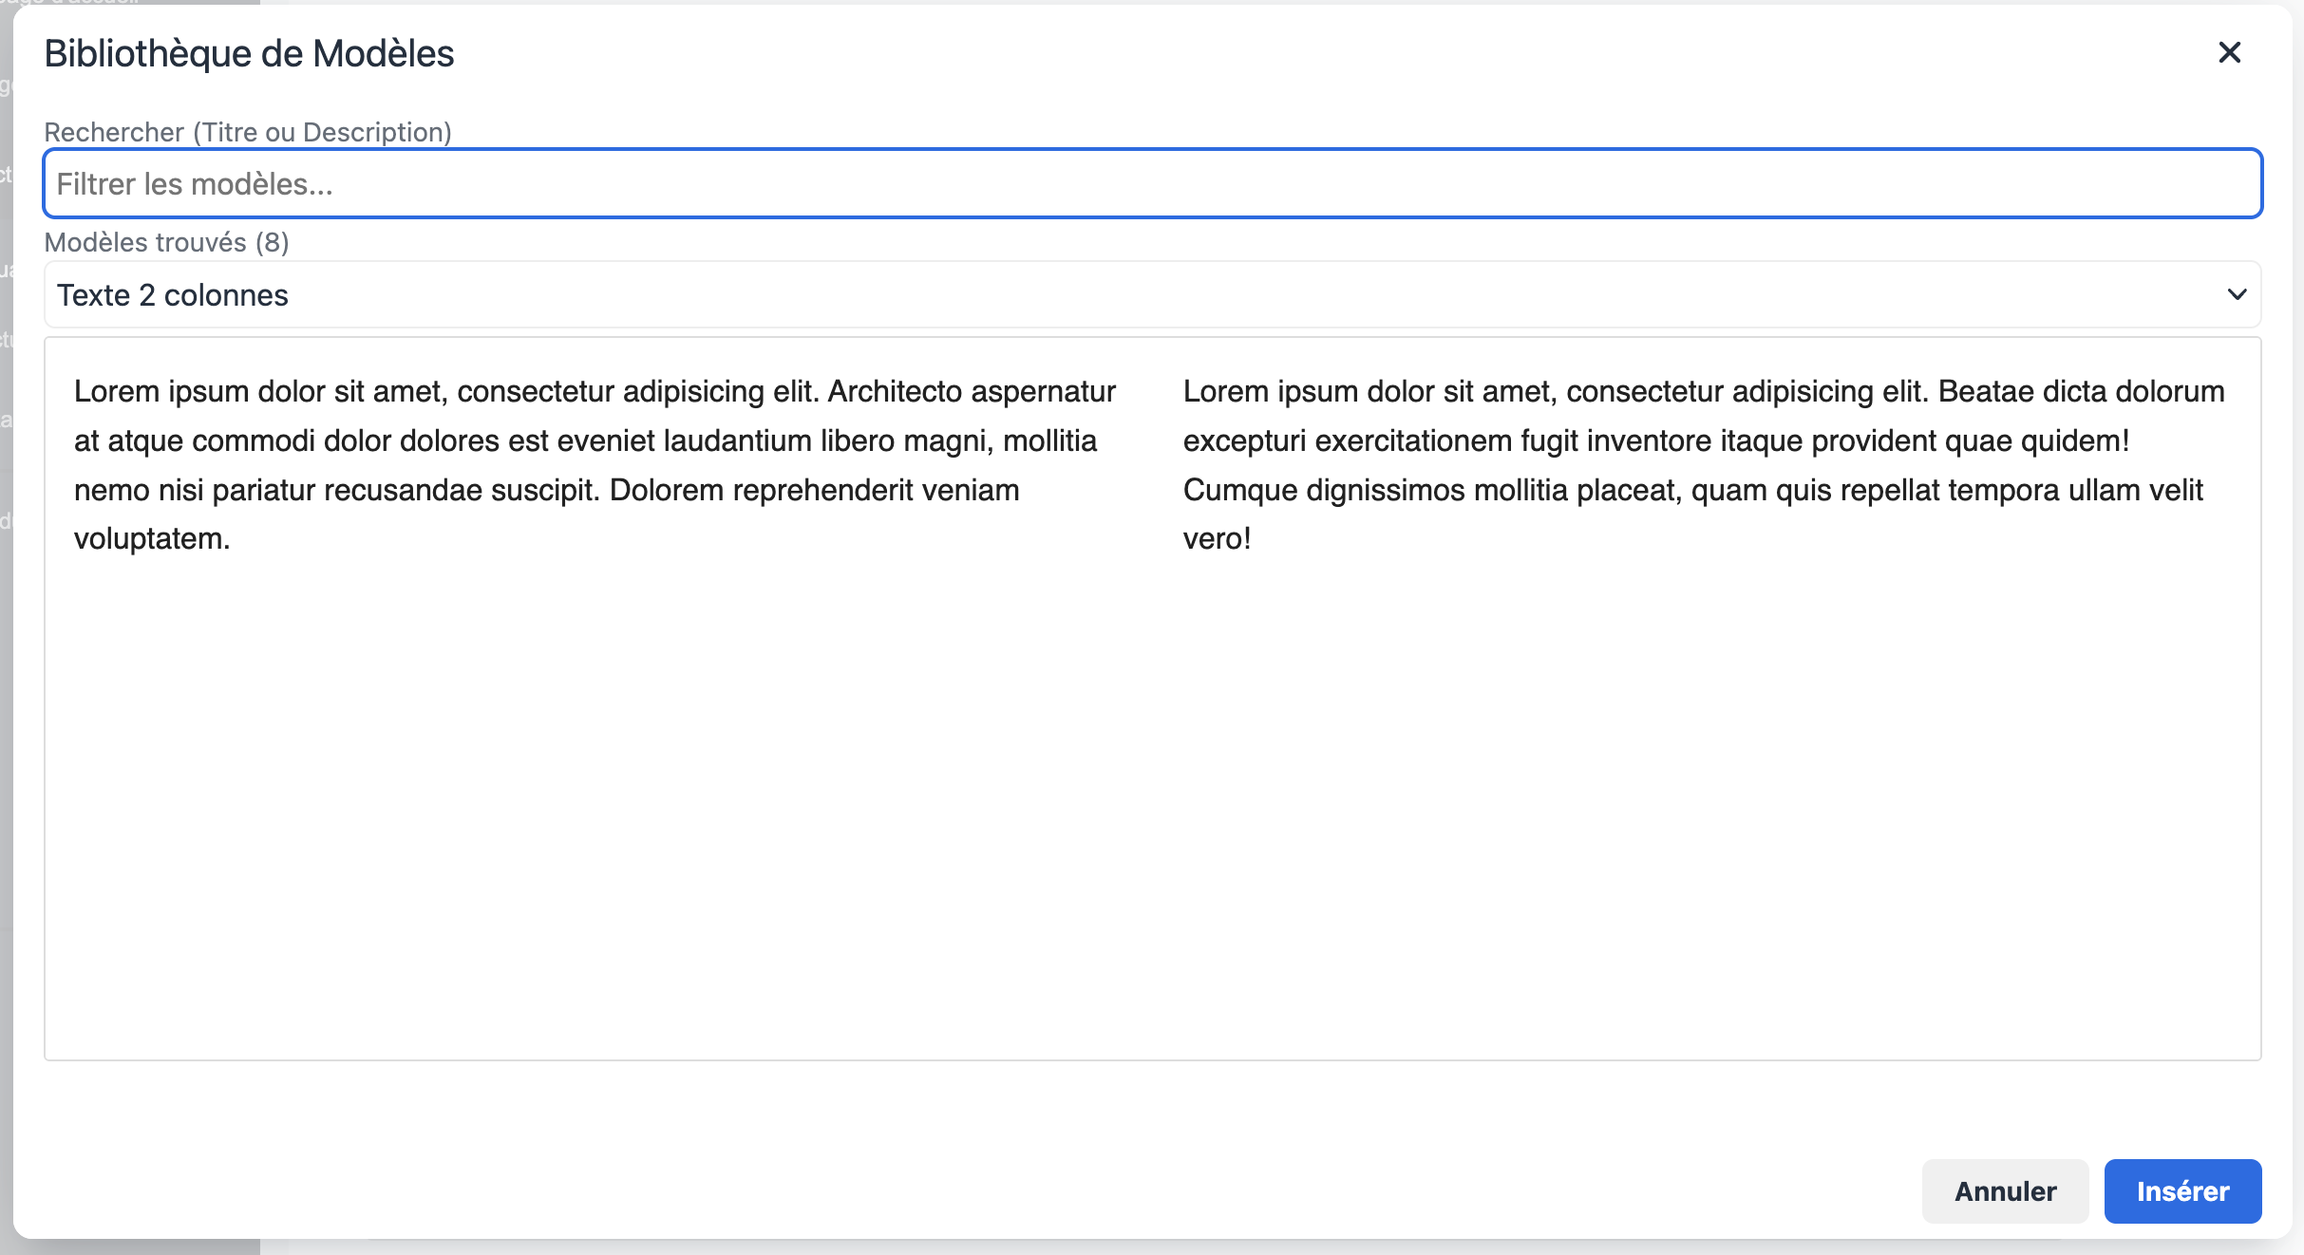Close the Bibliothèque de Modèles dialog

[2229, 52]
